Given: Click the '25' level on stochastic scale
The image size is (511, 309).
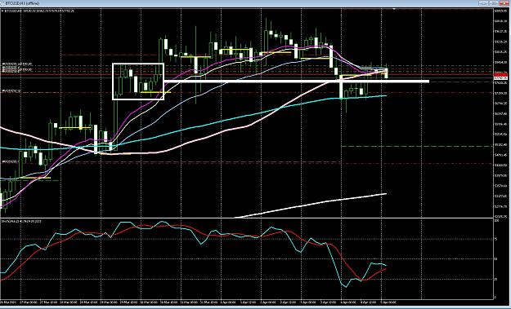Looking at the screenshot, I should coord(496,279).
